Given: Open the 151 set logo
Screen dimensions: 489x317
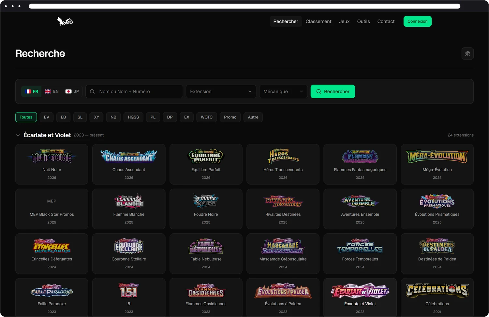Looking at the screenshot, I should coord(129,290).
